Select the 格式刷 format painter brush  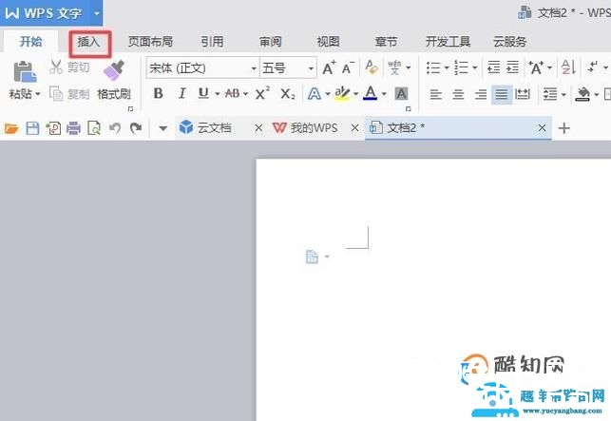(114, 70)
